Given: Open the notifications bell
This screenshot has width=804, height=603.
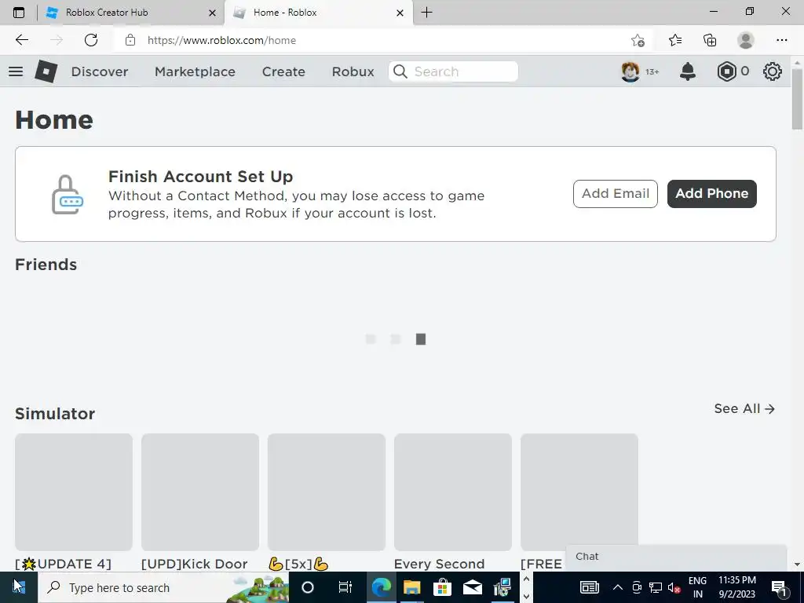Looking at the screenshot, I should click(688, 71).
